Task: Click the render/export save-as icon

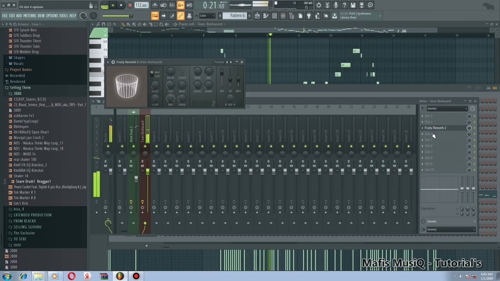Action: coord(362,5)
